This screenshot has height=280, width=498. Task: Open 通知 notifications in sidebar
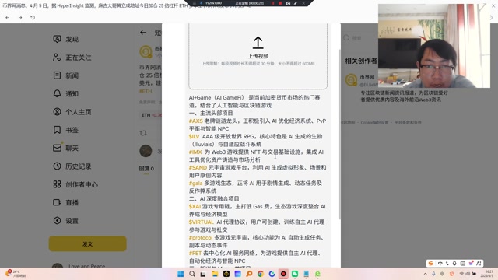click(65, 93)
